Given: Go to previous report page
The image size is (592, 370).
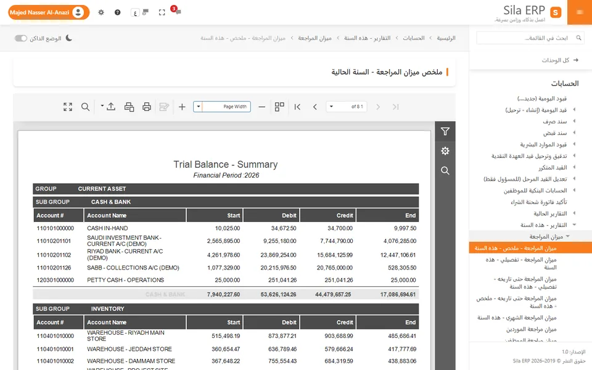Looking at the screenshot, I should pyautogui.click(x=315, y=107).
